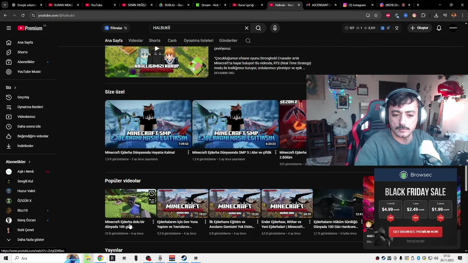Open the Oluştur create menu
Viewport: 468px width, 263px height.
click(419, 28)
